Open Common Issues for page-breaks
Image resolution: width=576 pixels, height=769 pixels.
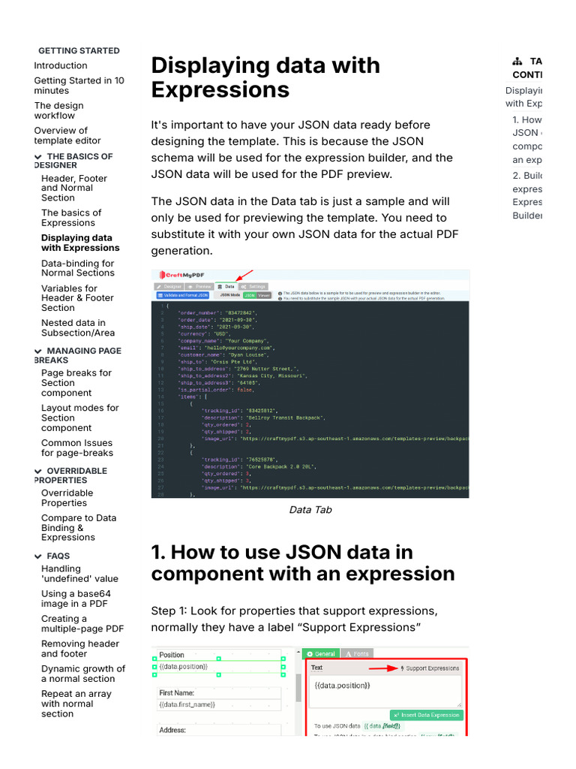pos(77,448)
